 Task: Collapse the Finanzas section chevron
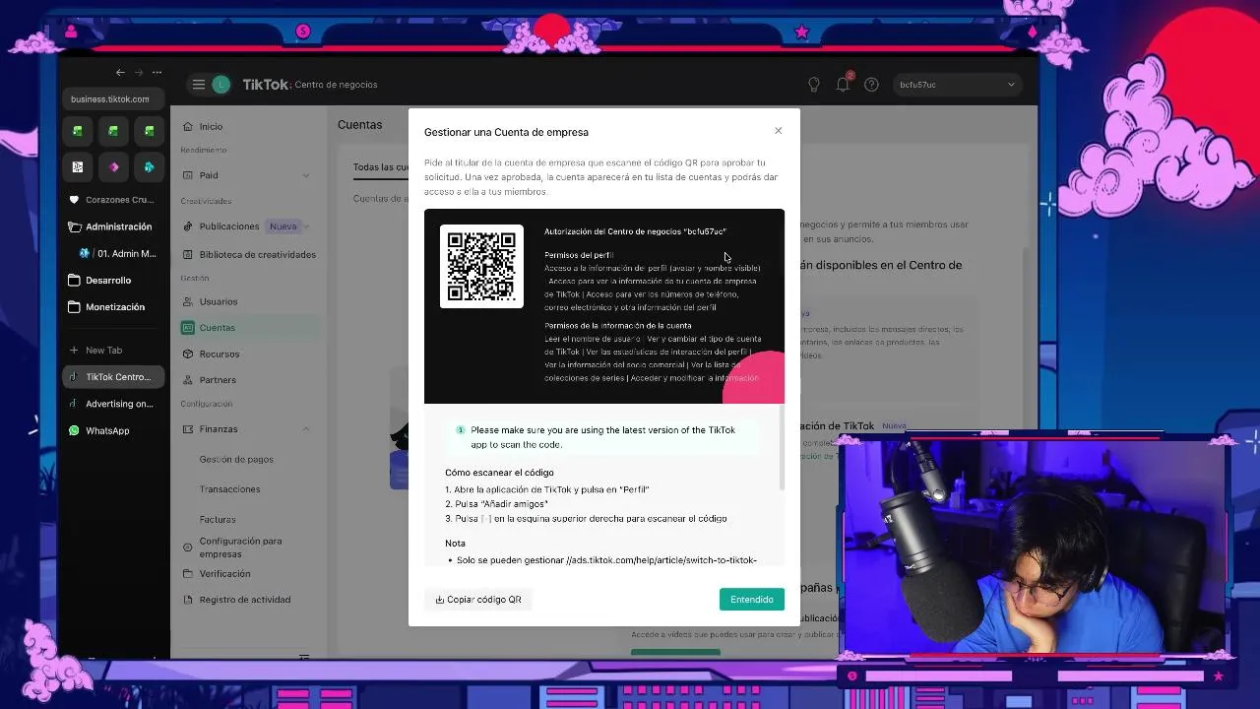pos(306,429)
